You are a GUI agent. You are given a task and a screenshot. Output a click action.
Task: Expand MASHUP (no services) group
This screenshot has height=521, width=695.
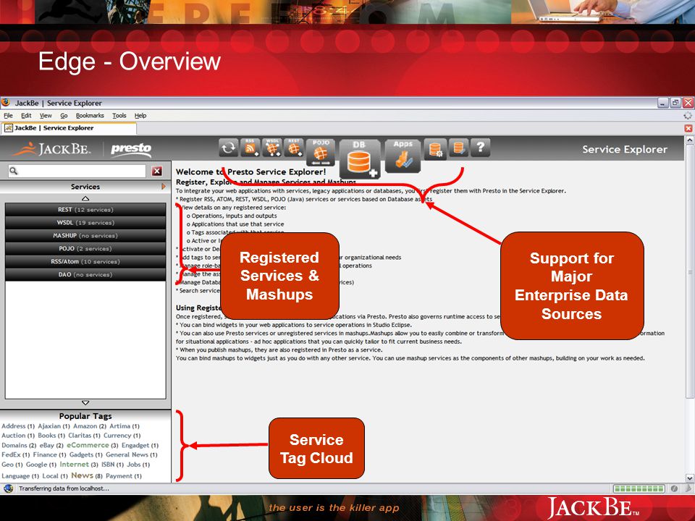pos(85,236)
